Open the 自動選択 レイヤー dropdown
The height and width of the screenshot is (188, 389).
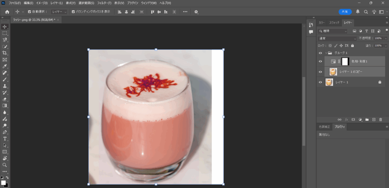59,12
